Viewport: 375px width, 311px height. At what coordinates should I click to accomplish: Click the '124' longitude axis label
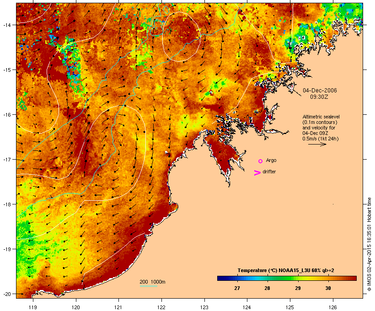(x=247, y=307)
